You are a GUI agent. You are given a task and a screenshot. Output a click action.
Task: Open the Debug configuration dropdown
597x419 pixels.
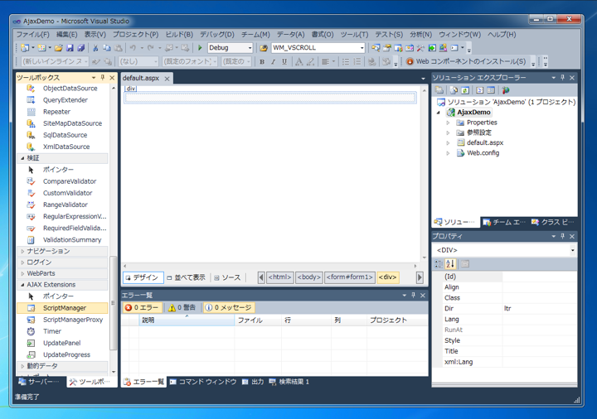[250, 48]
